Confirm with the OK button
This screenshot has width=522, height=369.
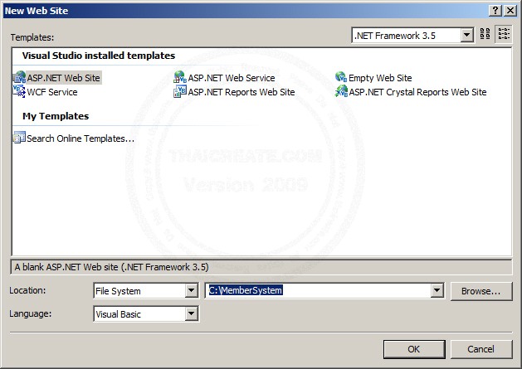[414, 349]
